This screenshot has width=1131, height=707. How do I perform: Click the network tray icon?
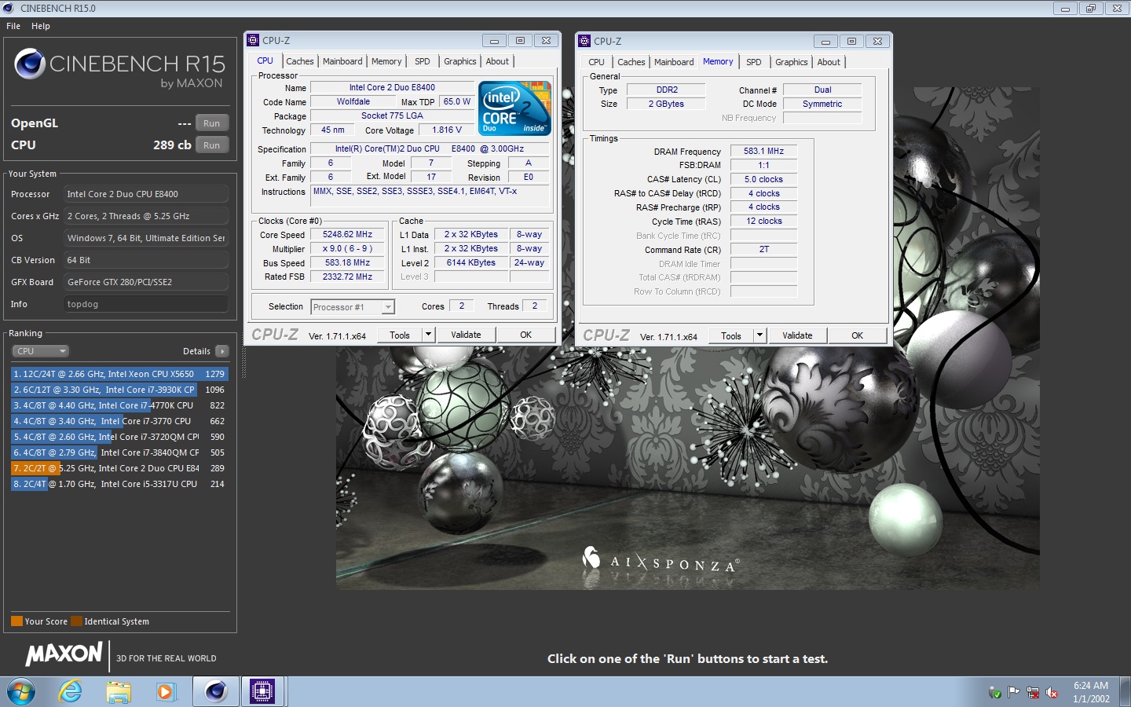coord(1033,693)
